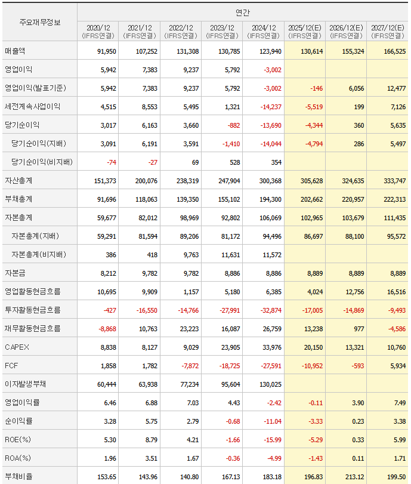
Task: Select the 영업이익(발표기준) row label
Action: pyautogui.click(x=35, y=88)
